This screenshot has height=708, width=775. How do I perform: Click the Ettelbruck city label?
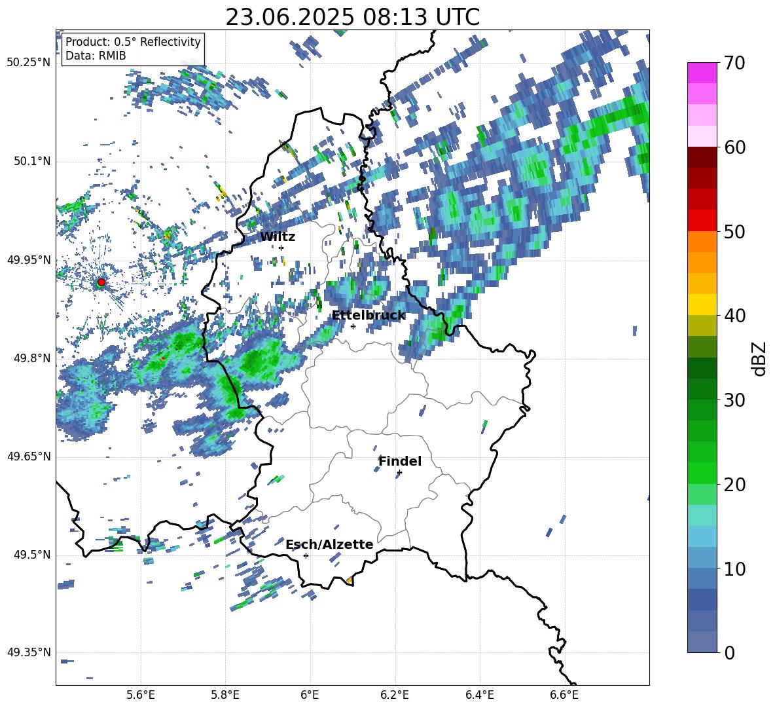click(x=369, y=315)
